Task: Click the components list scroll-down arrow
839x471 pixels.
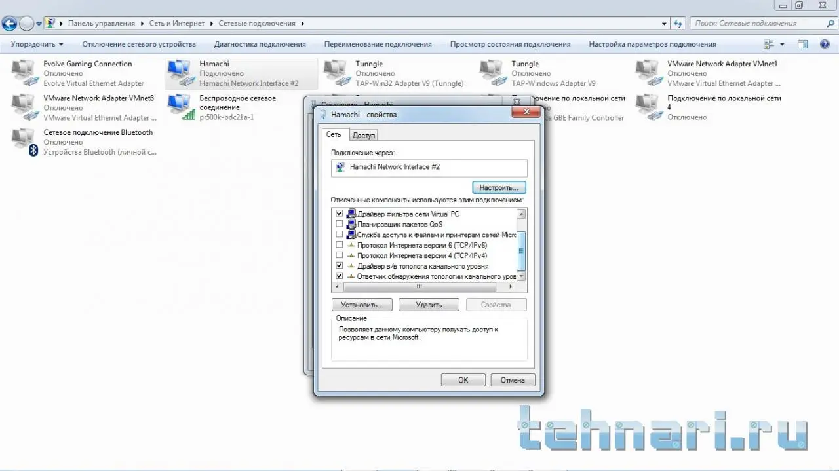Action: tap(521, 277)
